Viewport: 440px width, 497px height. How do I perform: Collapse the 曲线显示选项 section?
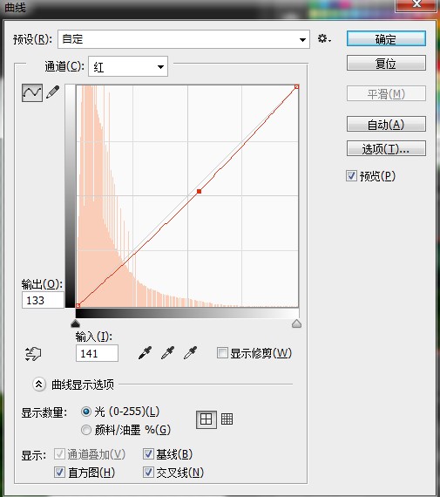(x=39, y=385)
